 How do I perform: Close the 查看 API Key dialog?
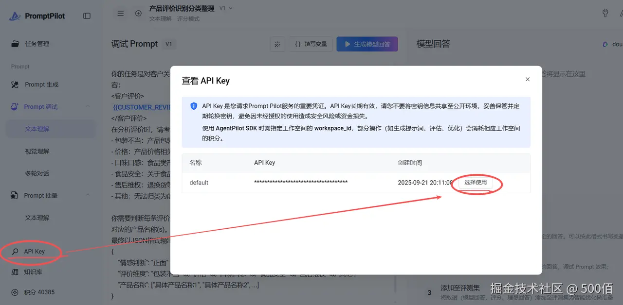(528, 79)
